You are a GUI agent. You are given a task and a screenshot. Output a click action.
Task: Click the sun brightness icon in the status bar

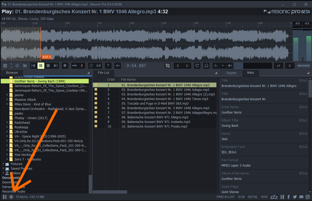click(11, 197)
